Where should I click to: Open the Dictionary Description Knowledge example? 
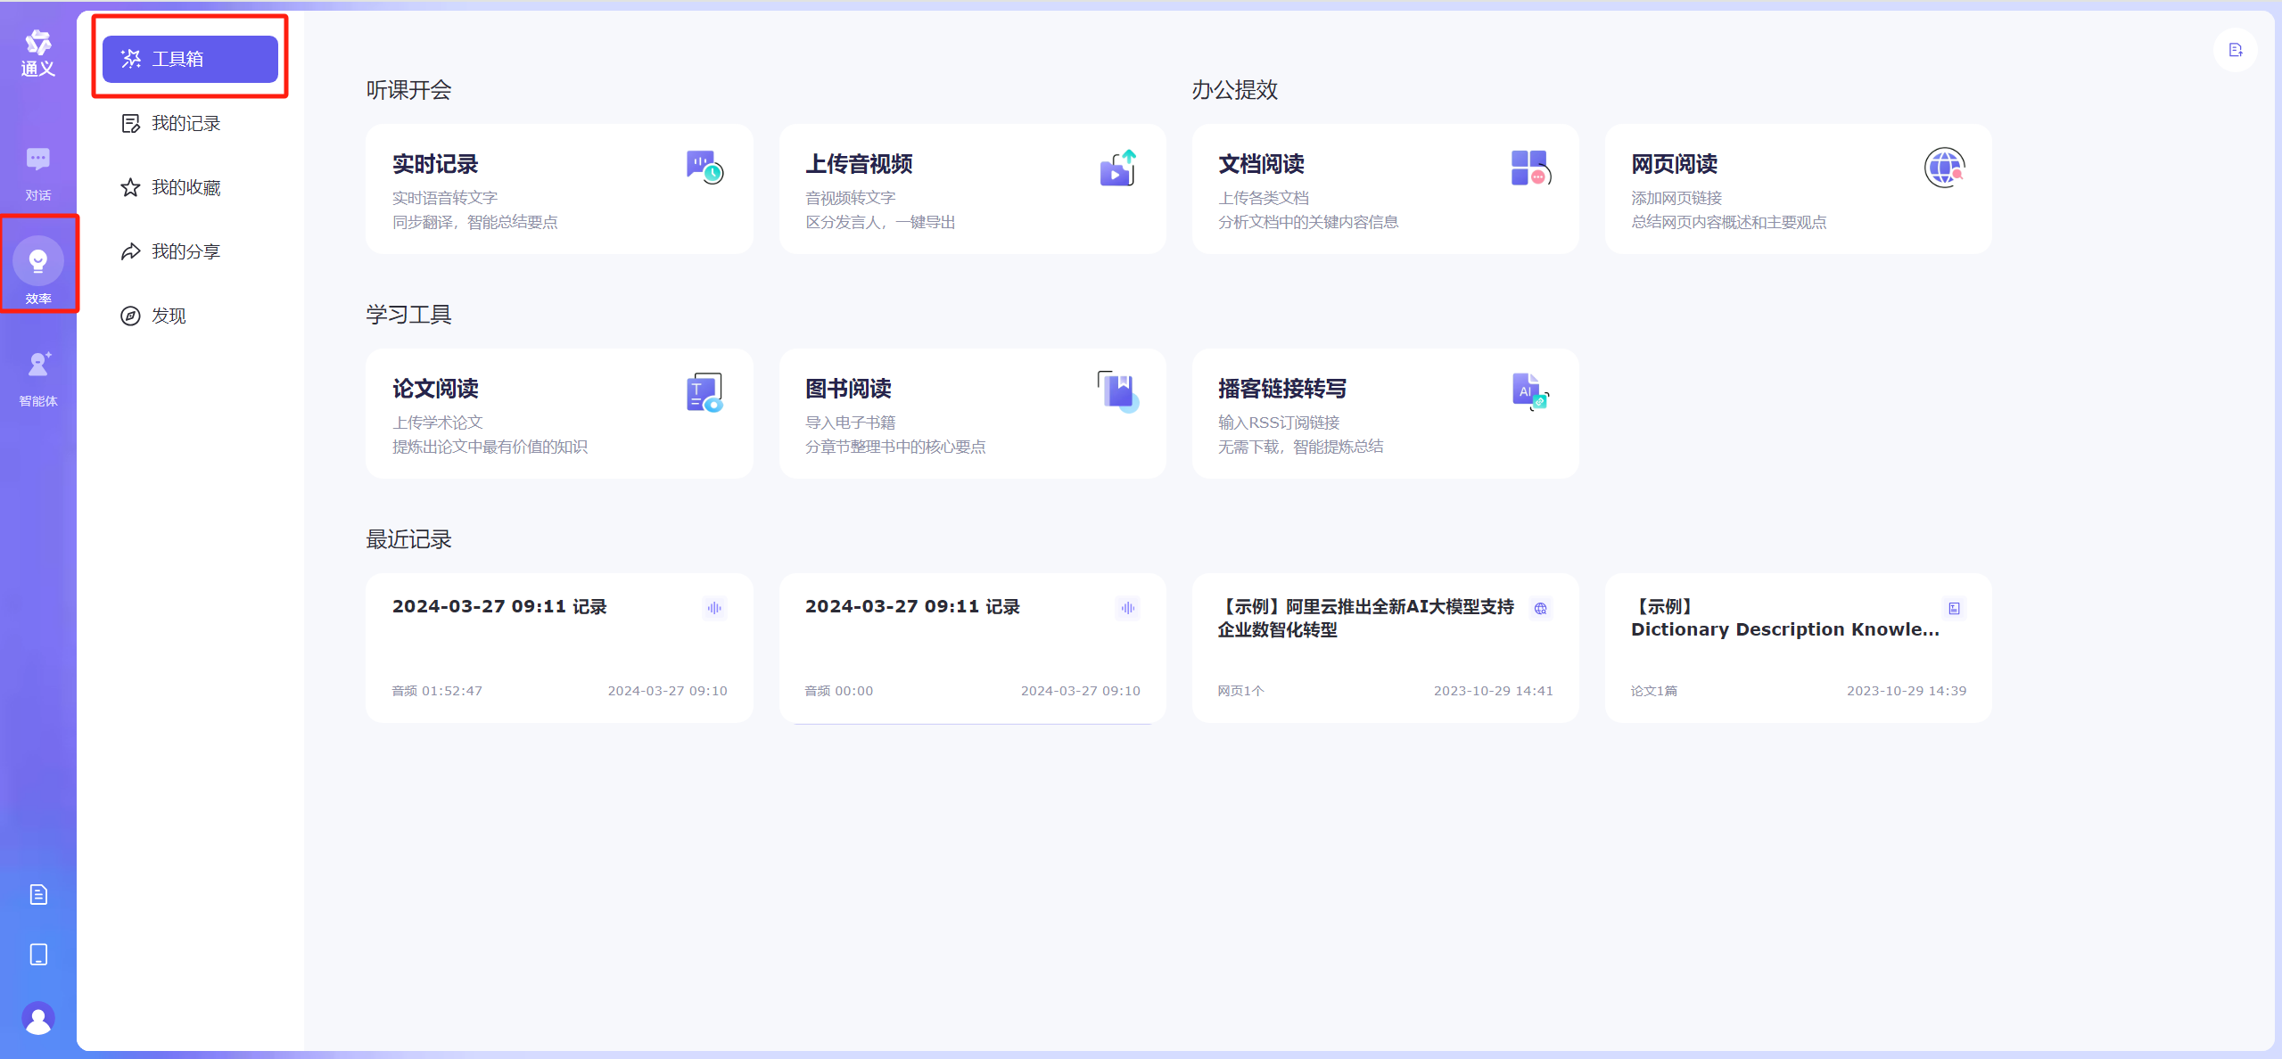[x=1797, y=648]
